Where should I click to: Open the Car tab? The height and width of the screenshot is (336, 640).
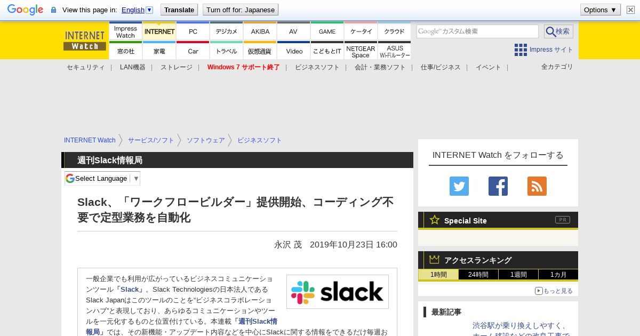(x=193, y=51)
